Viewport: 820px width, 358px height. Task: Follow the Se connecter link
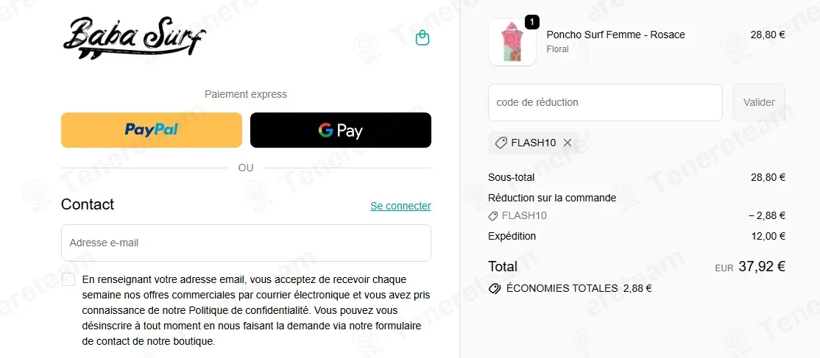pos(400,206)
